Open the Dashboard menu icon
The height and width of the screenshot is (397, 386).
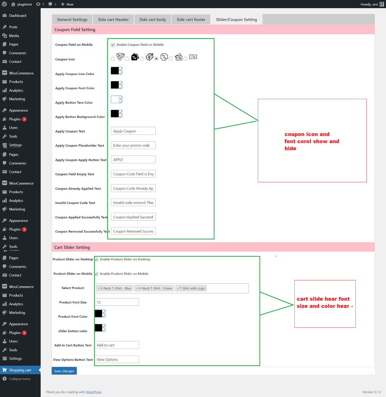click(5, 16)
